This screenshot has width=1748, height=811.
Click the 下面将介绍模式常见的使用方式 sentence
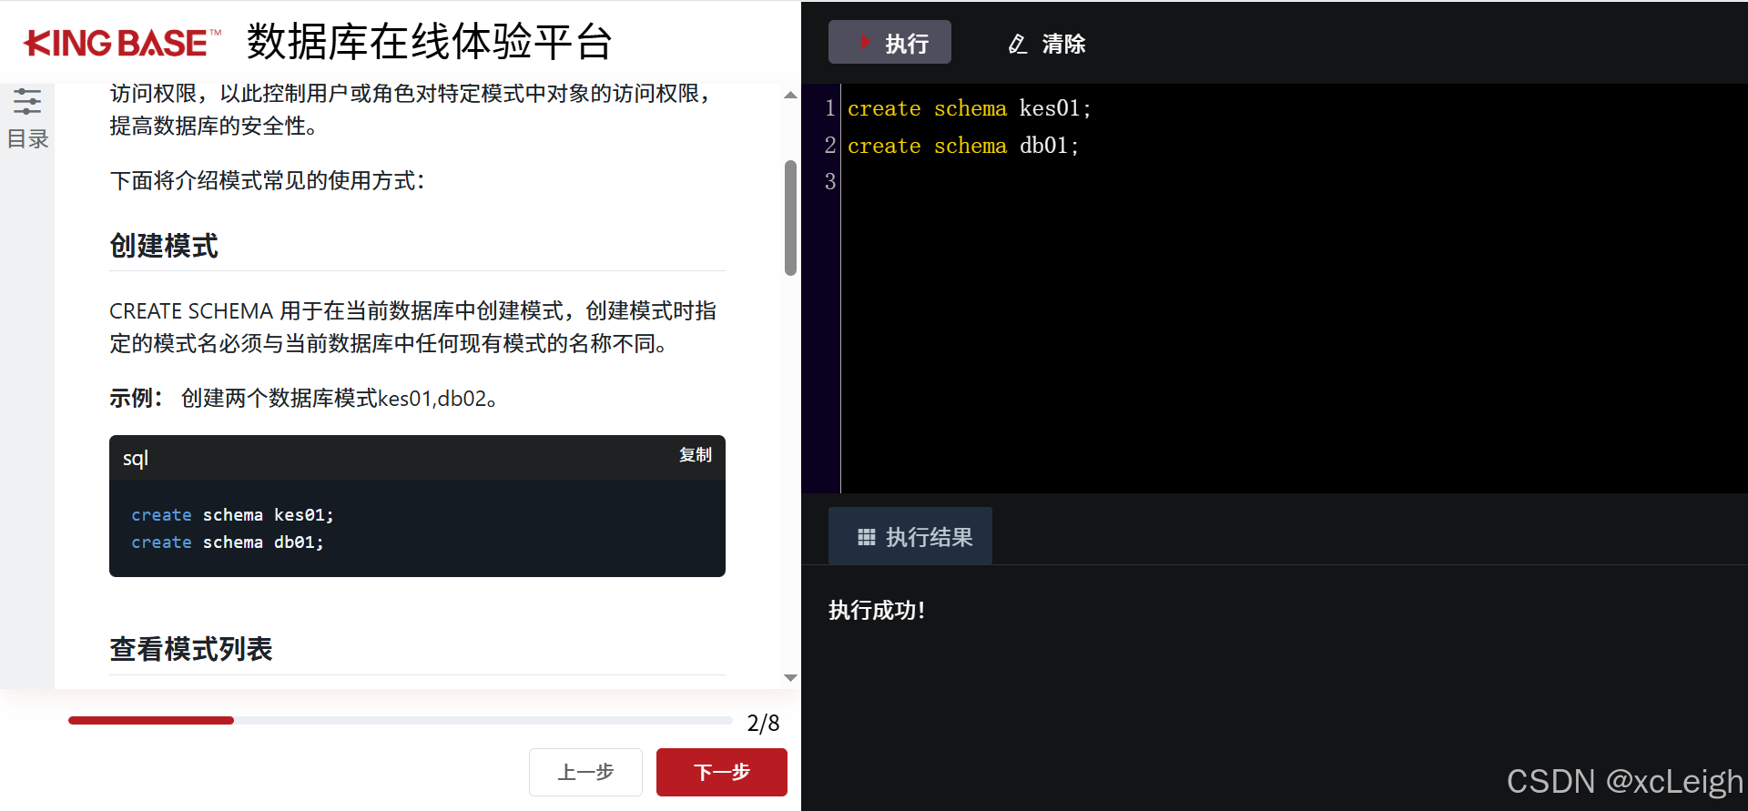267,180
